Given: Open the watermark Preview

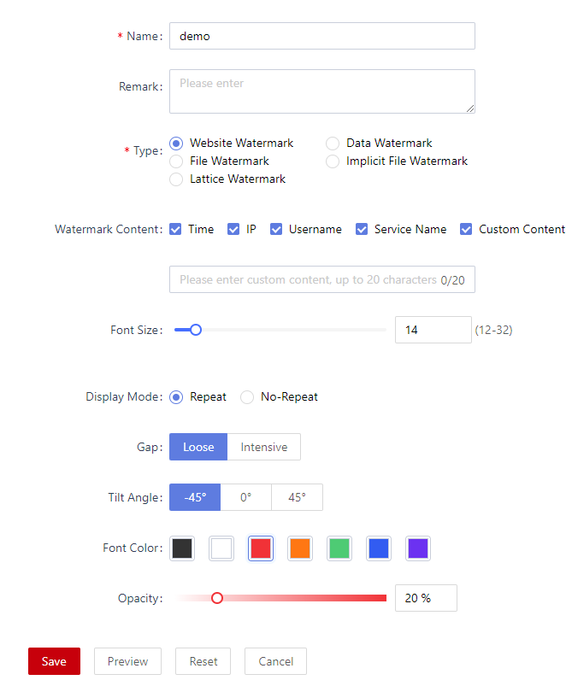Looking at the screenshot, I should [128, 661].
